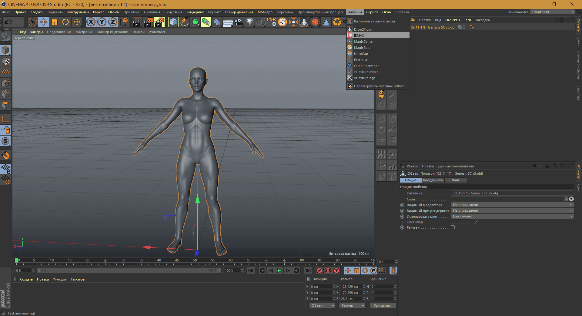Open Компоновка Стартовая layout dropdown
The height and width of the screenshot is (316, 582).
point(552,12)
